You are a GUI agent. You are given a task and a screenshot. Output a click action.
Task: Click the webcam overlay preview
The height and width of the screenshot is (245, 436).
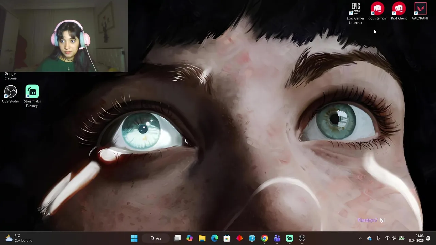point(64,36)
